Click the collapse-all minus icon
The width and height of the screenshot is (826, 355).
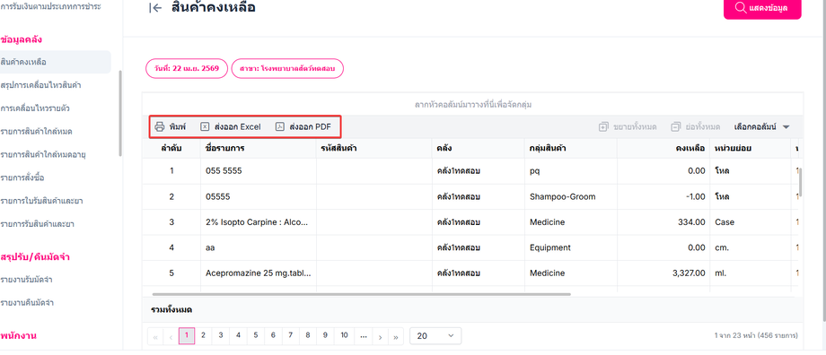[x=676, y=126]
